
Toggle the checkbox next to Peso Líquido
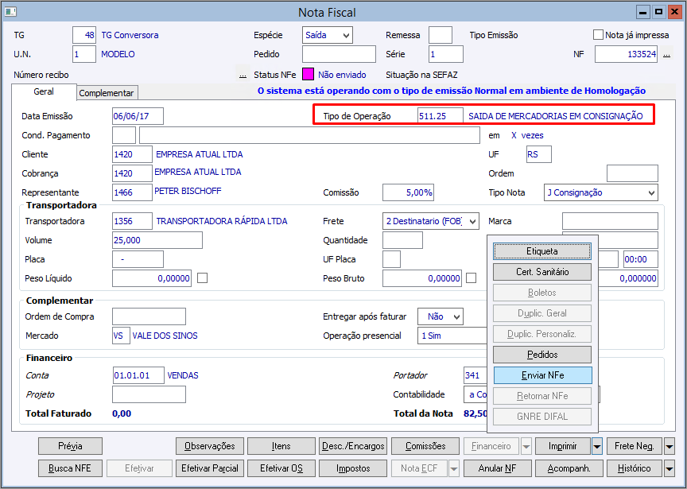click(202, 277)
